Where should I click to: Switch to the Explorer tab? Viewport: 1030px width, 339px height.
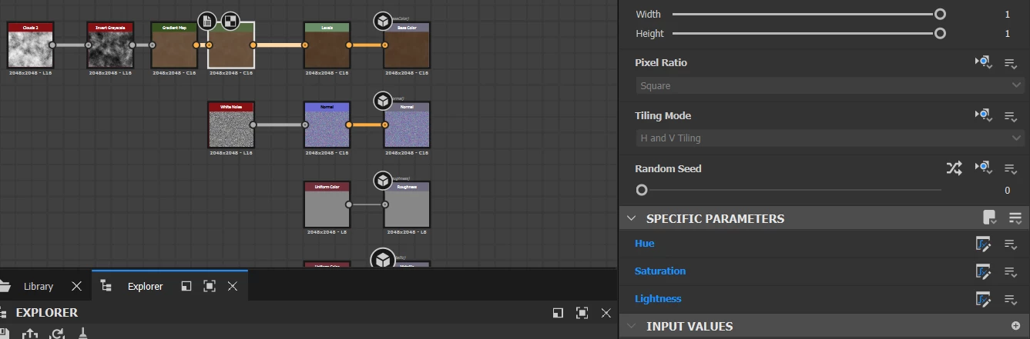[145, 286]
